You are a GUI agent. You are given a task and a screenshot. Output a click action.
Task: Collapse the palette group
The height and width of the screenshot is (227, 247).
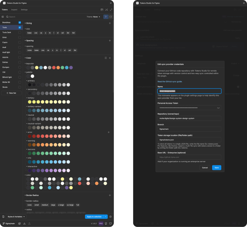[x=29, y=72]
